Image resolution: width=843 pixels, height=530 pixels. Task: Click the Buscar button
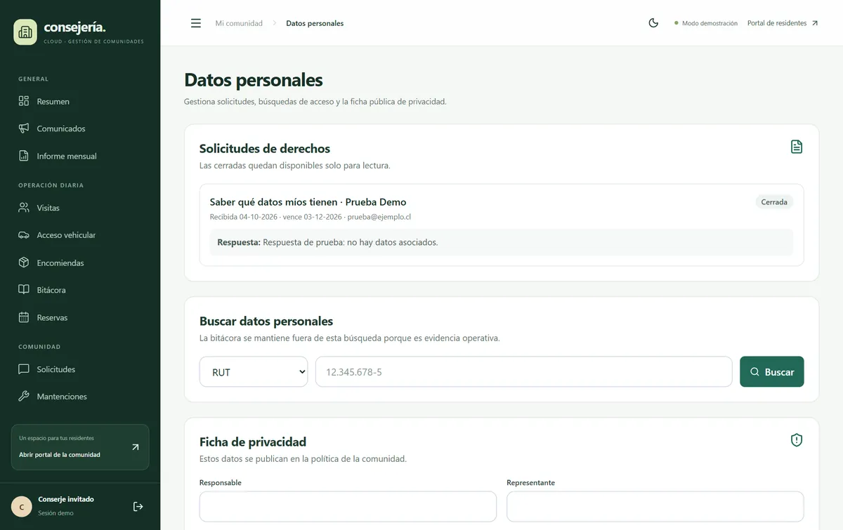pyautogui.click(x=772, y=372)
